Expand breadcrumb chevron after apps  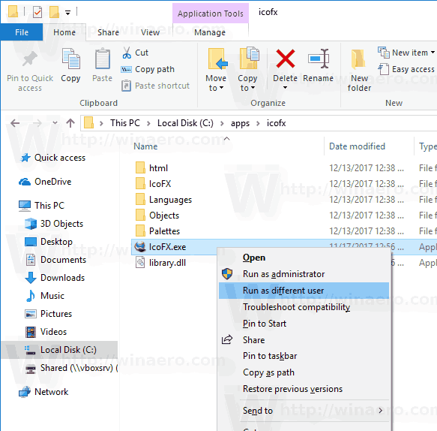click(x=258, y=123)
